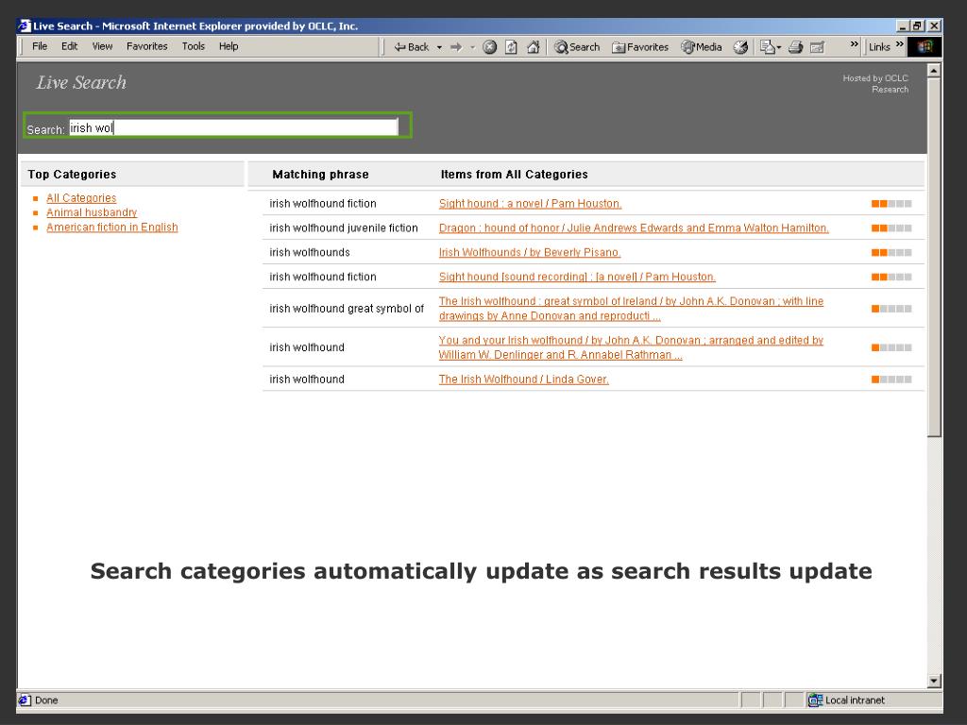Click the Matching phrase column header

click(x=320, y=175)
